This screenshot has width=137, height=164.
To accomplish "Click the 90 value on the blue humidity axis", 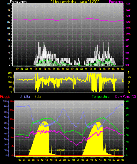I will click(5, 106).
